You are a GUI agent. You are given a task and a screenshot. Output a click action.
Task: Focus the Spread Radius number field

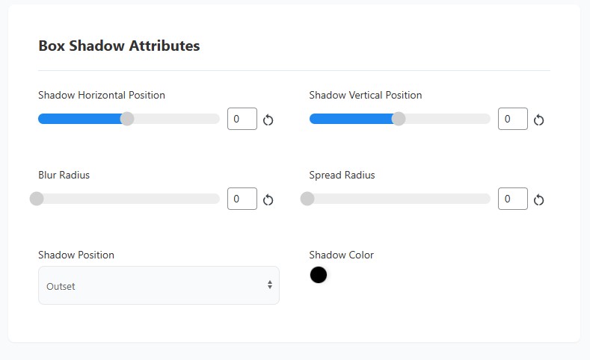click(513, 199)
